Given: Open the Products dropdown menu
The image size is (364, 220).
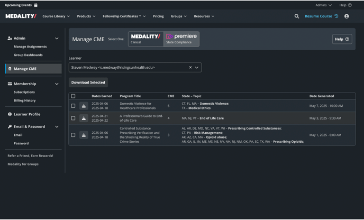Looking at the screenshot, I should pyautogui.click(x=86, y=16).
